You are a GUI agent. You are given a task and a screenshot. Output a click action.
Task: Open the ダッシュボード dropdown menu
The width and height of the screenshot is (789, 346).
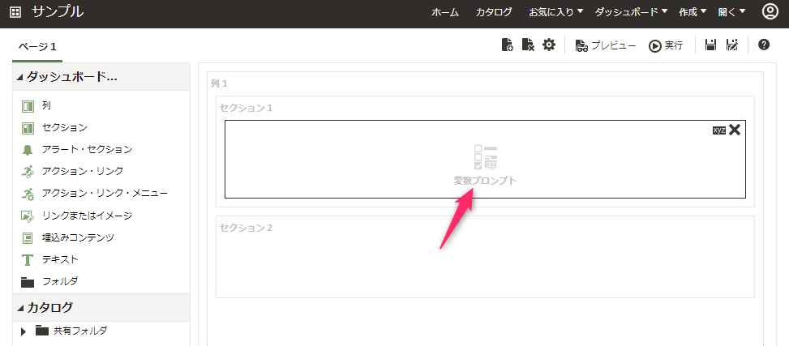(631, 12)
